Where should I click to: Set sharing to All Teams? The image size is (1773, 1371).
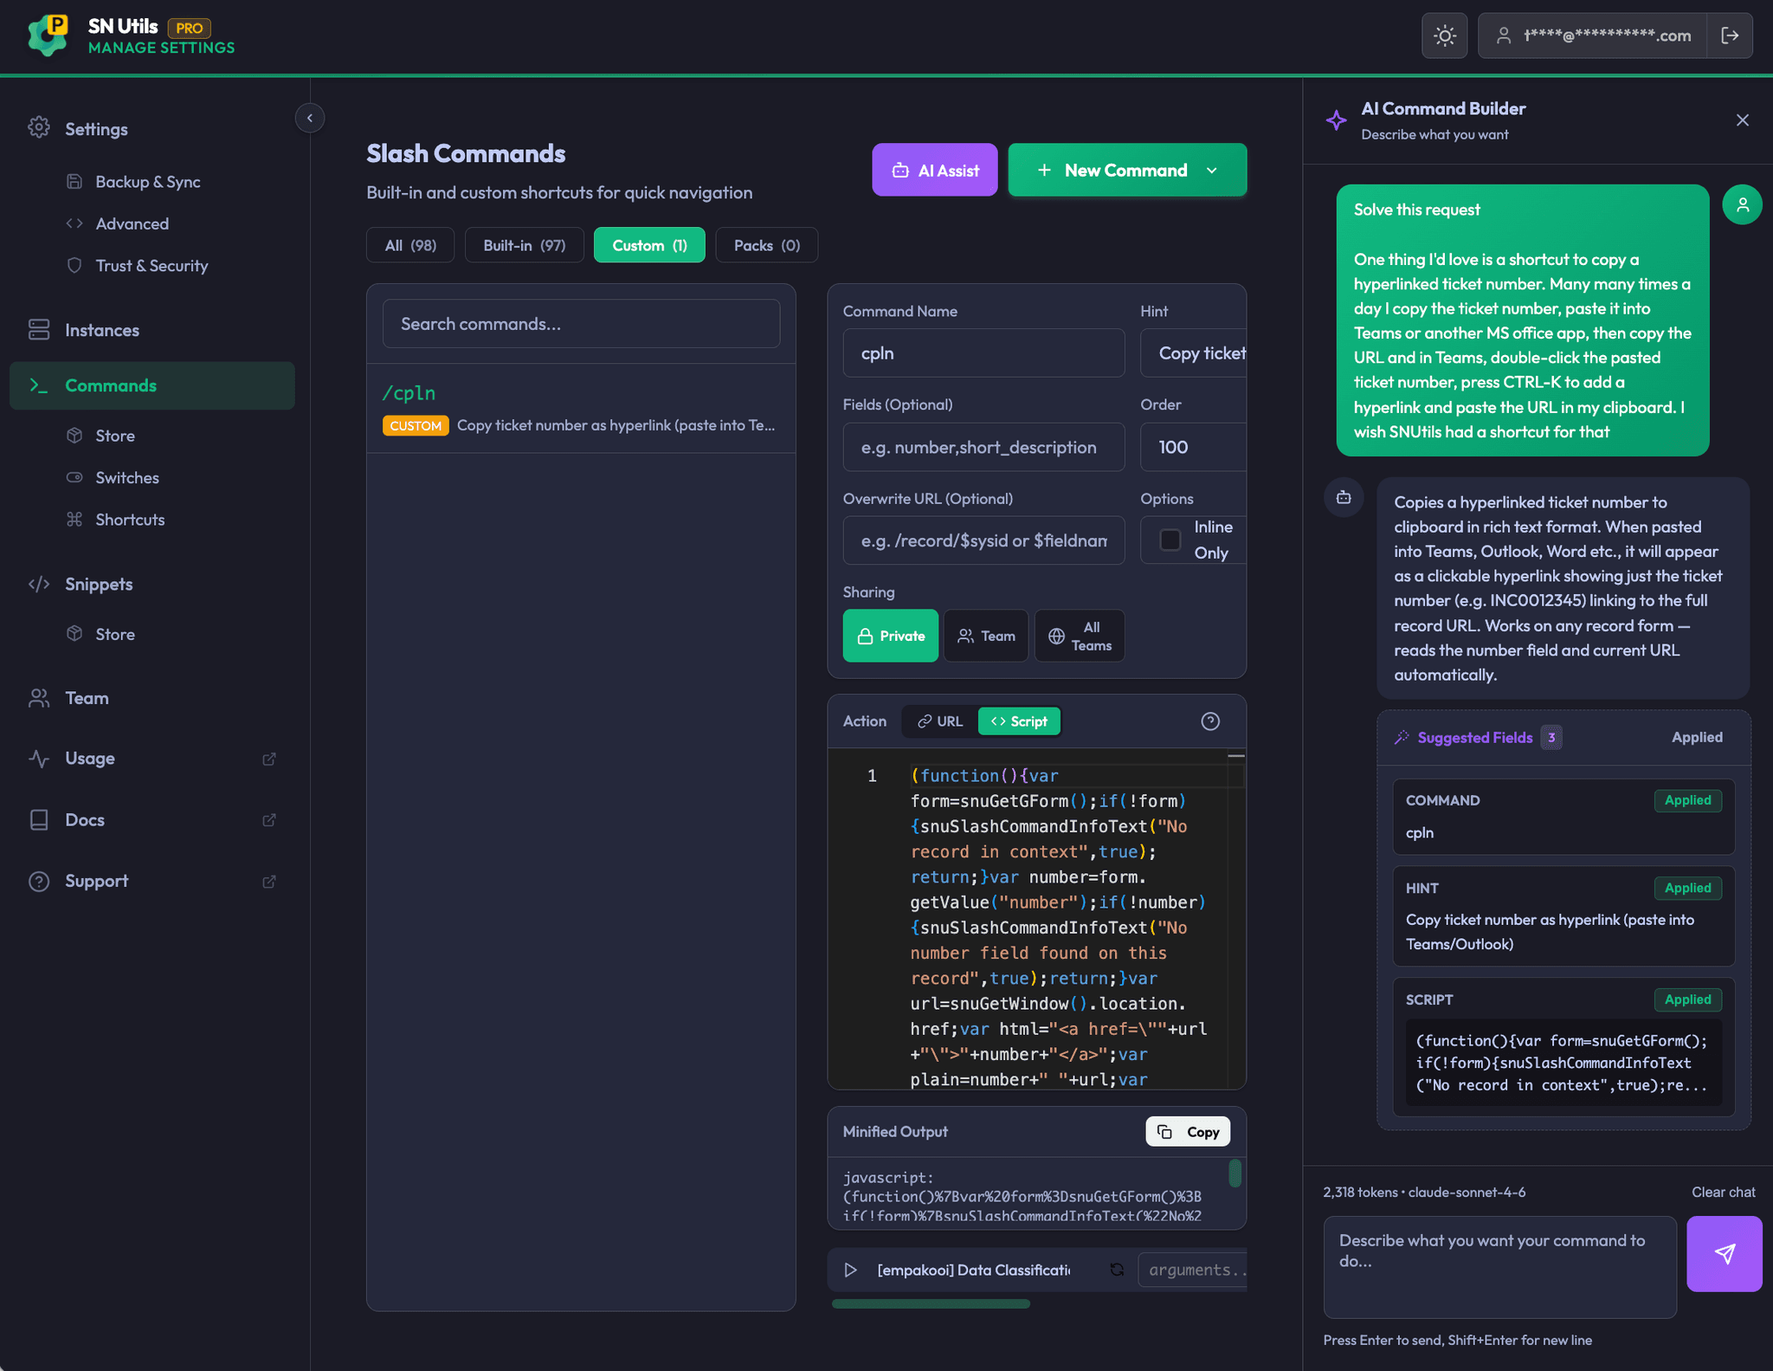coord(1080,635)
